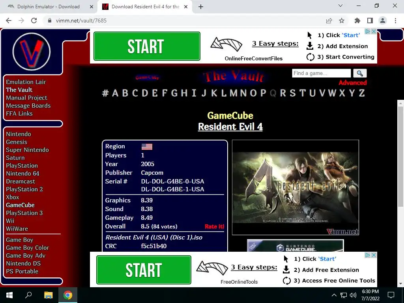The width and height of the screenshot is (404, 303).
Task: Click the Resident Evil 4 title link
Action: (230, 127)
